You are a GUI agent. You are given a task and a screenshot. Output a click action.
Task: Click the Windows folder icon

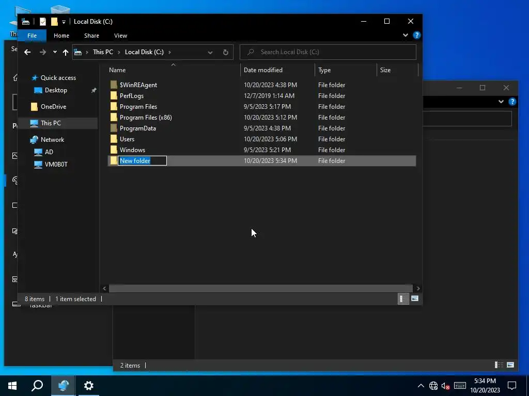coord(114,150)
